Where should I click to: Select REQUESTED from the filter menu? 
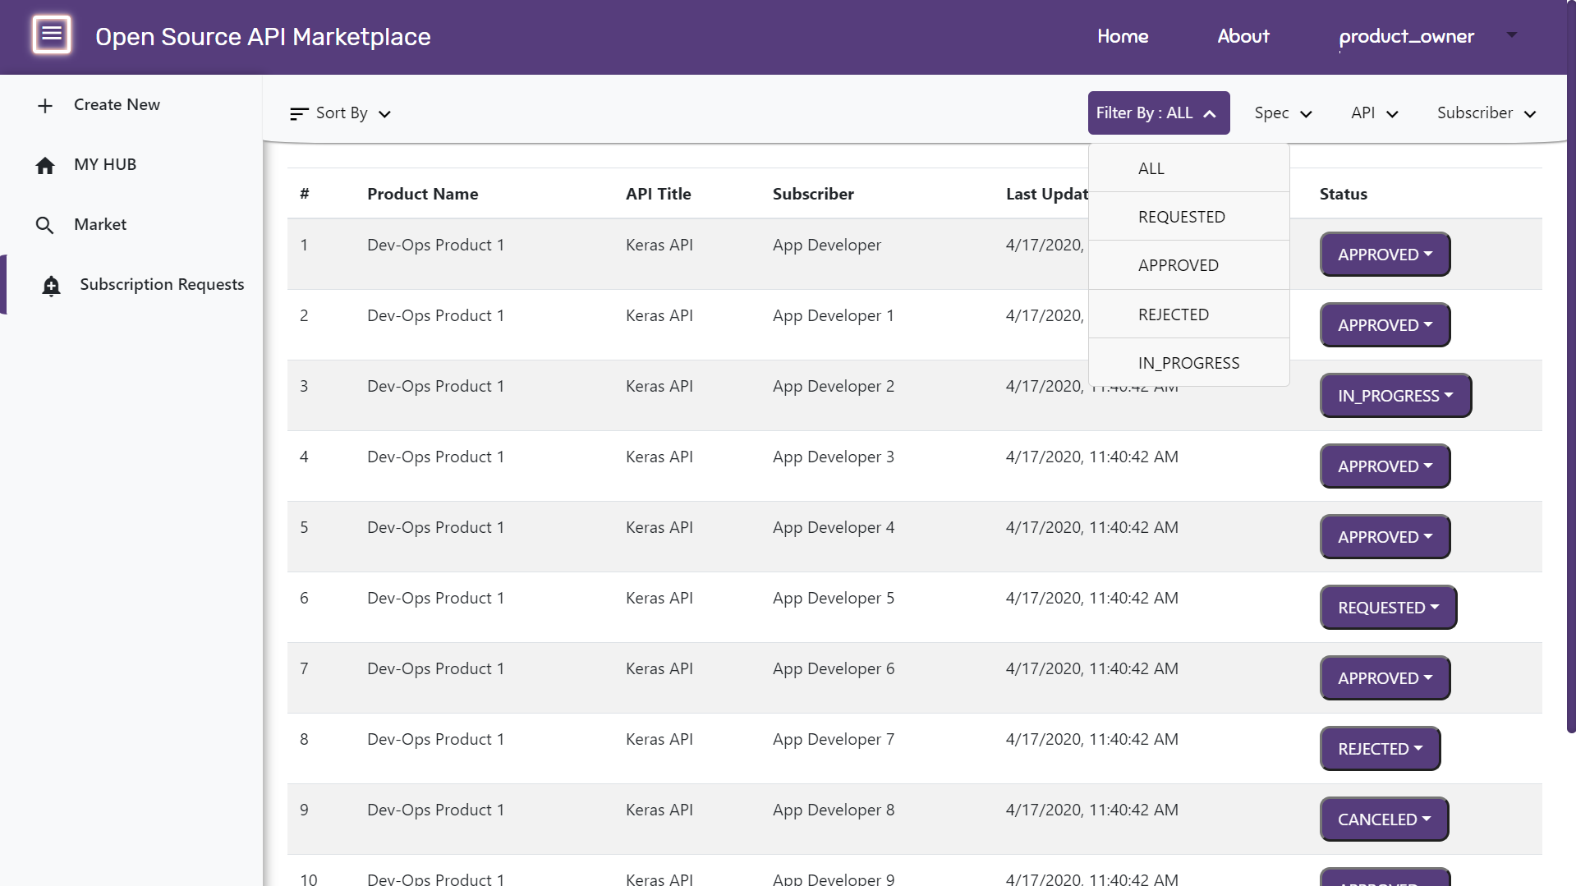(x=1181, y=217)
